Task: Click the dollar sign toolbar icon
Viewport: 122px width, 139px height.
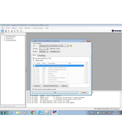Action: coord(15,31)
